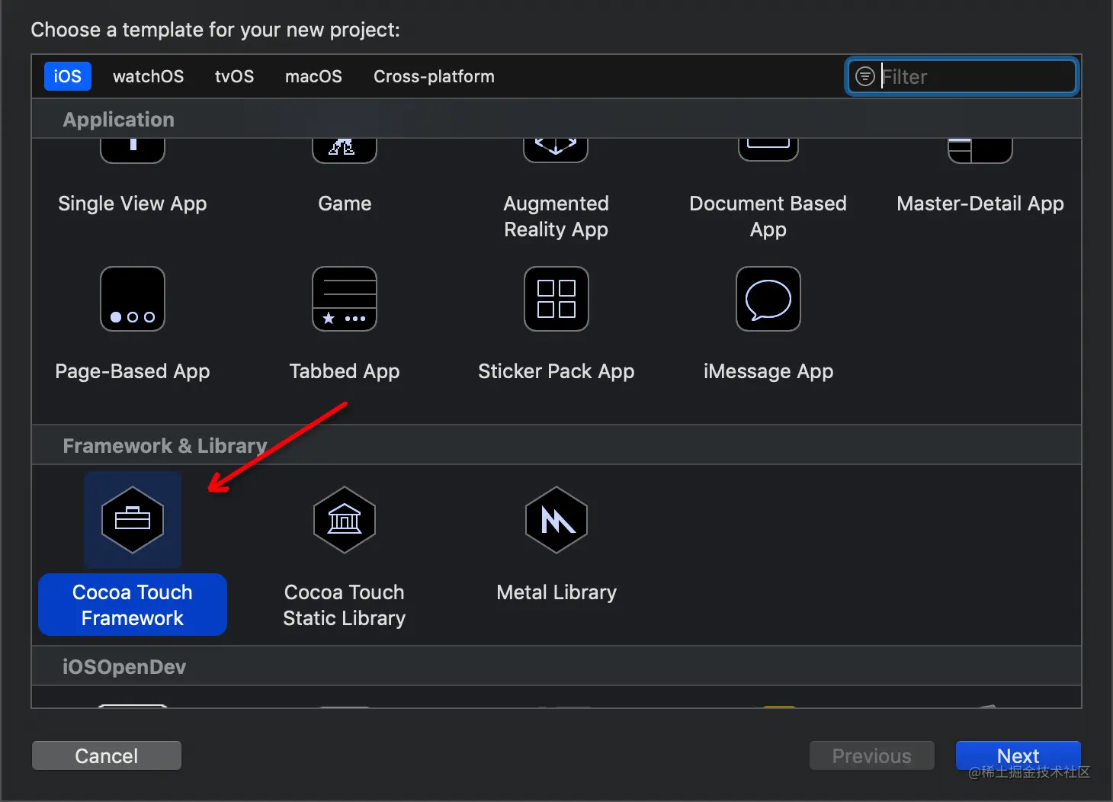Click the Page-Based App label
The width and height of the screenshot is (1113, 802).
(x=133, y=371)
